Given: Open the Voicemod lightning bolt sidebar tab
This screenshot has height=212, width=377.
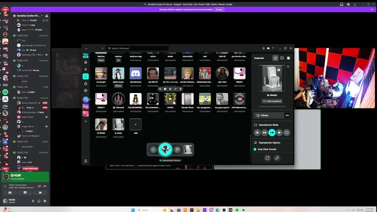Looking at the screenshot, I should pyautogui.click(x=85, y=69).
